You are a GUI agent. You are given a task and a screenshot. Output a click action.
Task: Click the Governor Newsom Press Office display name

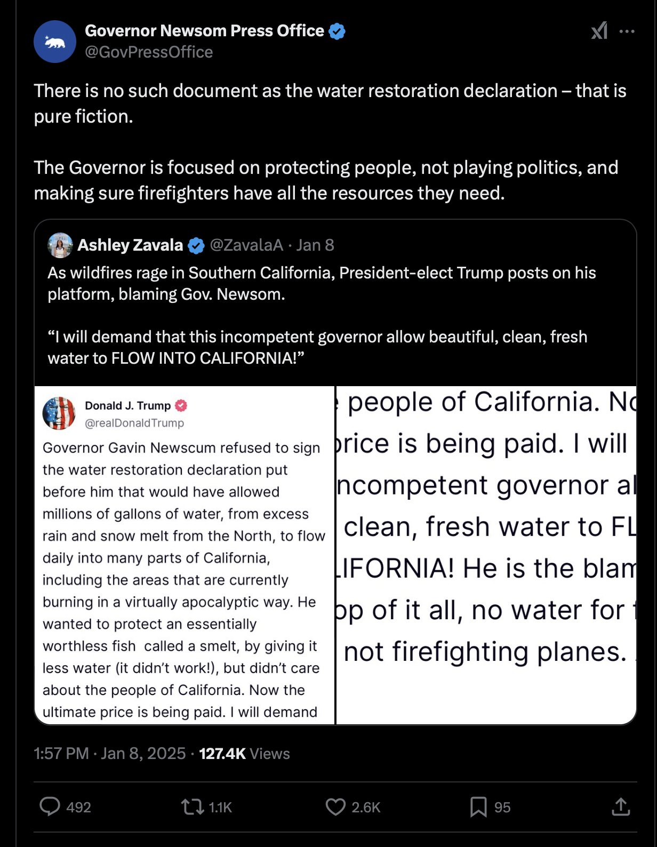click(204, 31)
